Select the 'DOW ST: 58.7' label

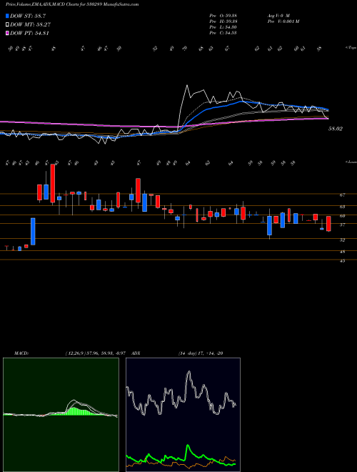[28, 16]
